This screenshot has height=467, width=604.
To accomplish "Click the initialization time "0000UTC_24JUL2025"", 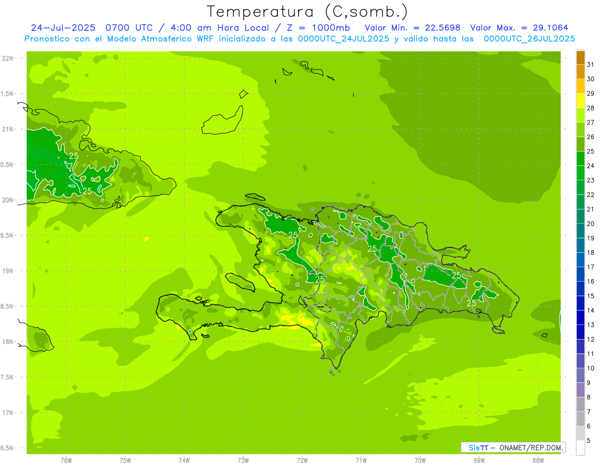I will (x=344, y=39).
